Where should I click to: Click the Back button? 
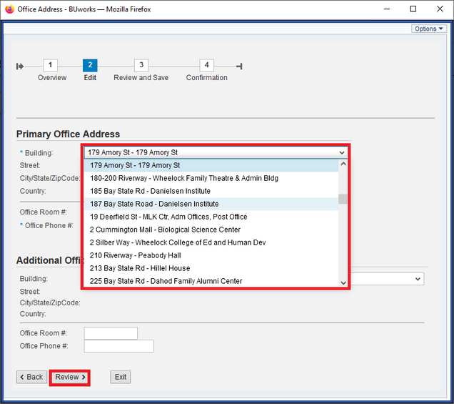(x=31, y=377)
